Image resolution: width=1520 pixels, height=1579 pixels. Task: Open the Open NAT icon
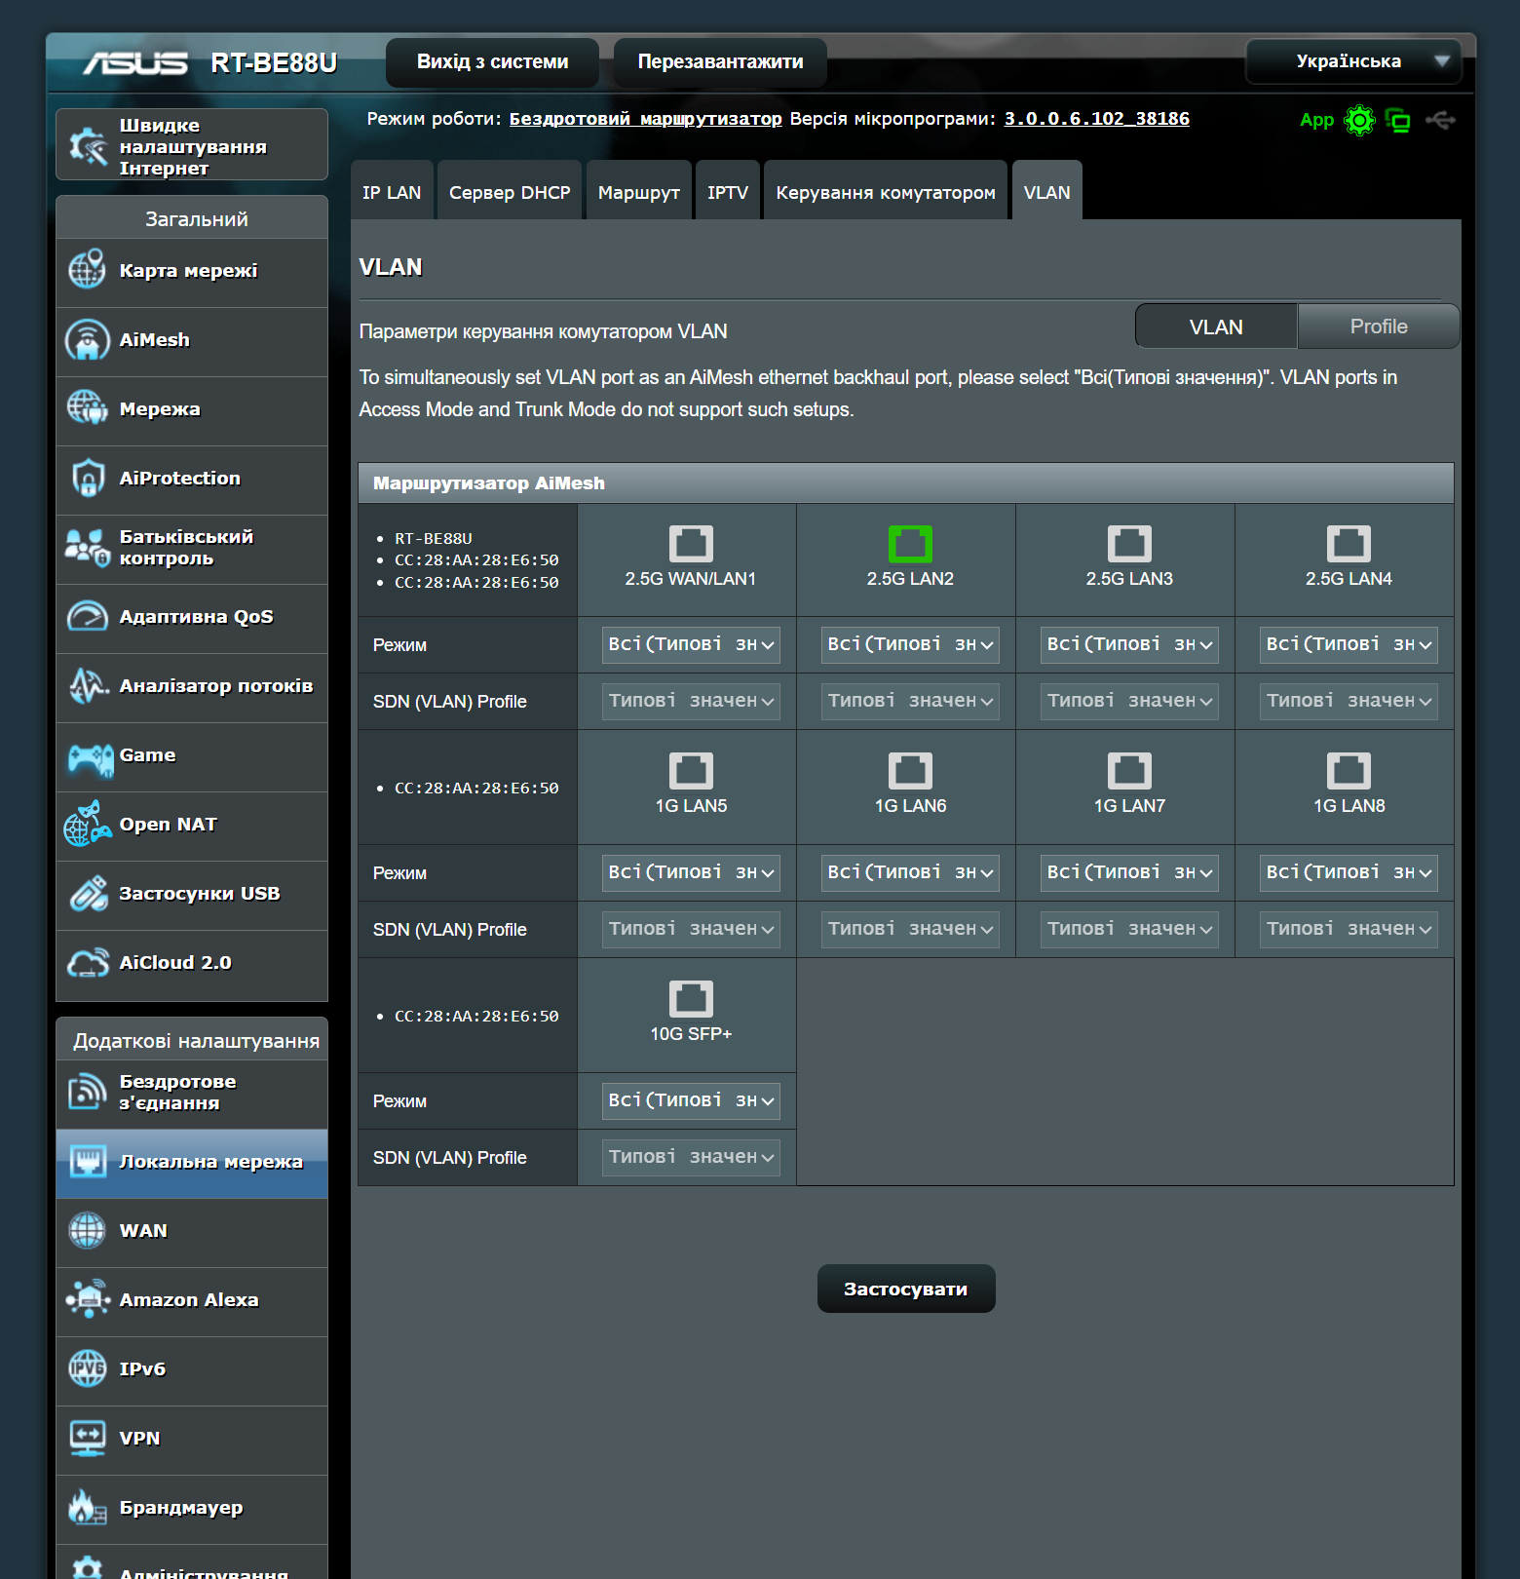pos(87,825)
